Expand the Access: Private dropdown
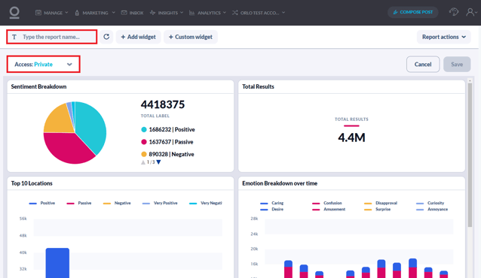The height and width of the screenshot is (278, 481). pyautogui.click(x=43, y=64)
